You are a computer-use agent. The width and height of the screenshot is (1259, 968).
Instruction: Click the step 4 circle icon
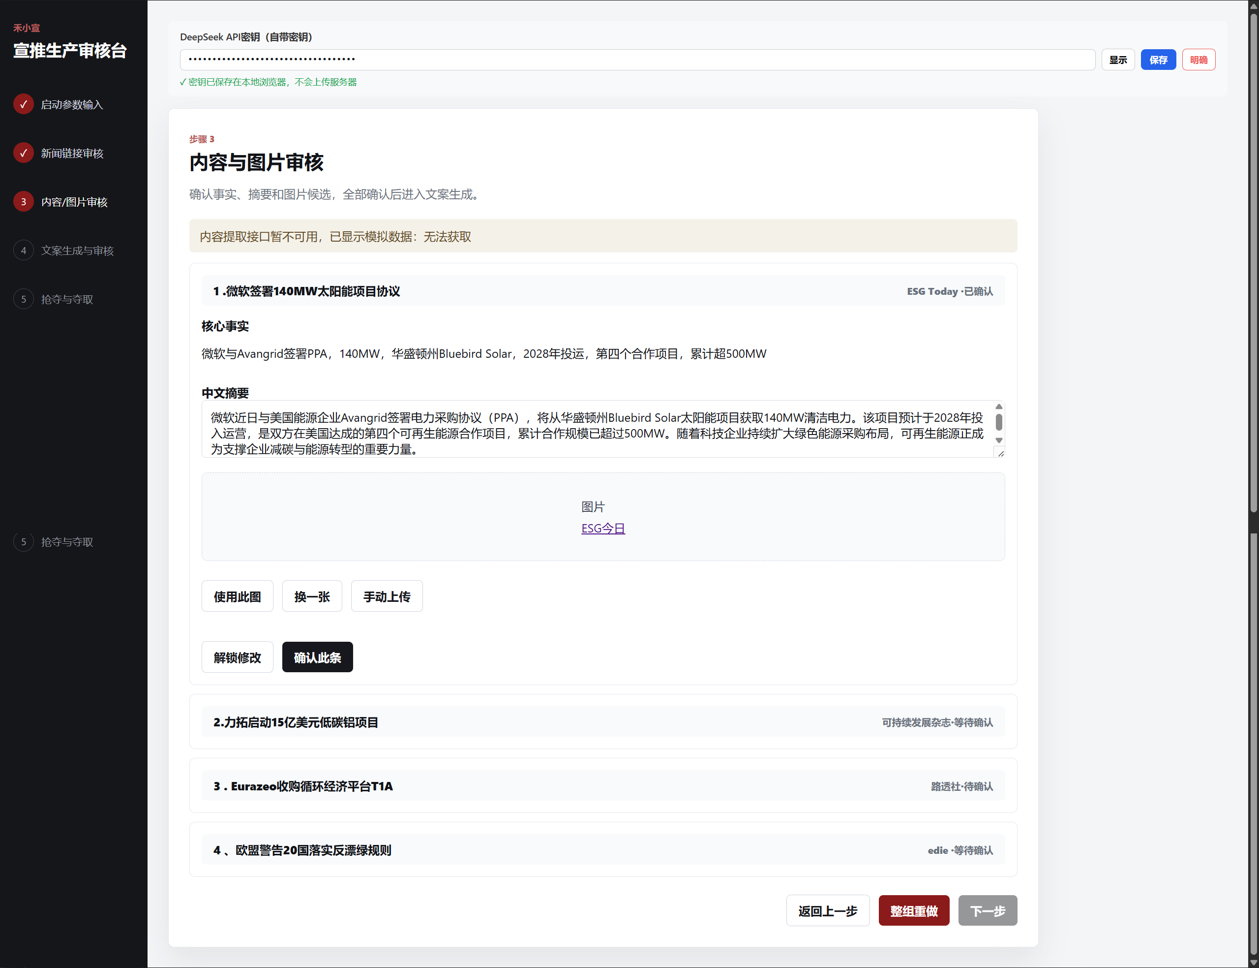pos(24,250)
